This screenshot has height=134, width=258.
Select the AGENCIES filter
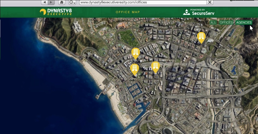point(244,22)
